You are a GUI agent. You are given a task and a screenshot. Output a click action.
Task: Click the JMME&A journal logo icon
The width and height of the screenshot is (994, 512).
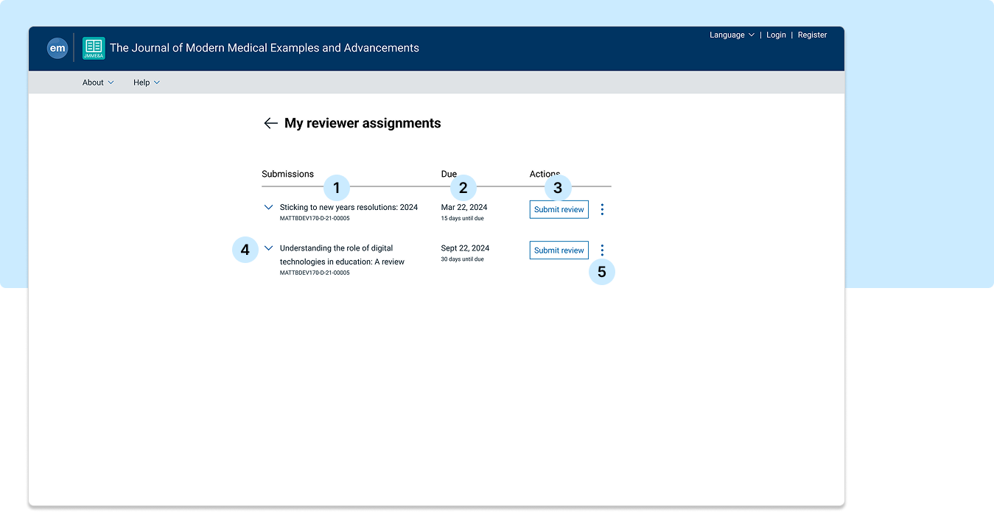click(x=94, y=48)
